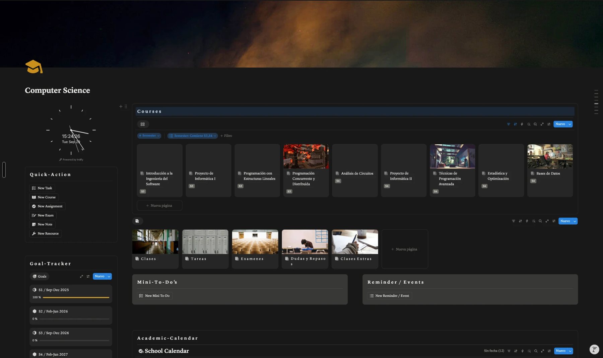Add a filter with the + Filtro button
The height and width of the screenshot is (358, 603).
226,136
